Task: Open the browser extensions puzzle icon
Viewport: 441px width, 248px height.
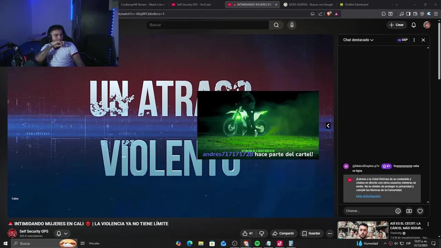Action: pyautogui.click(x=383, y=14)
